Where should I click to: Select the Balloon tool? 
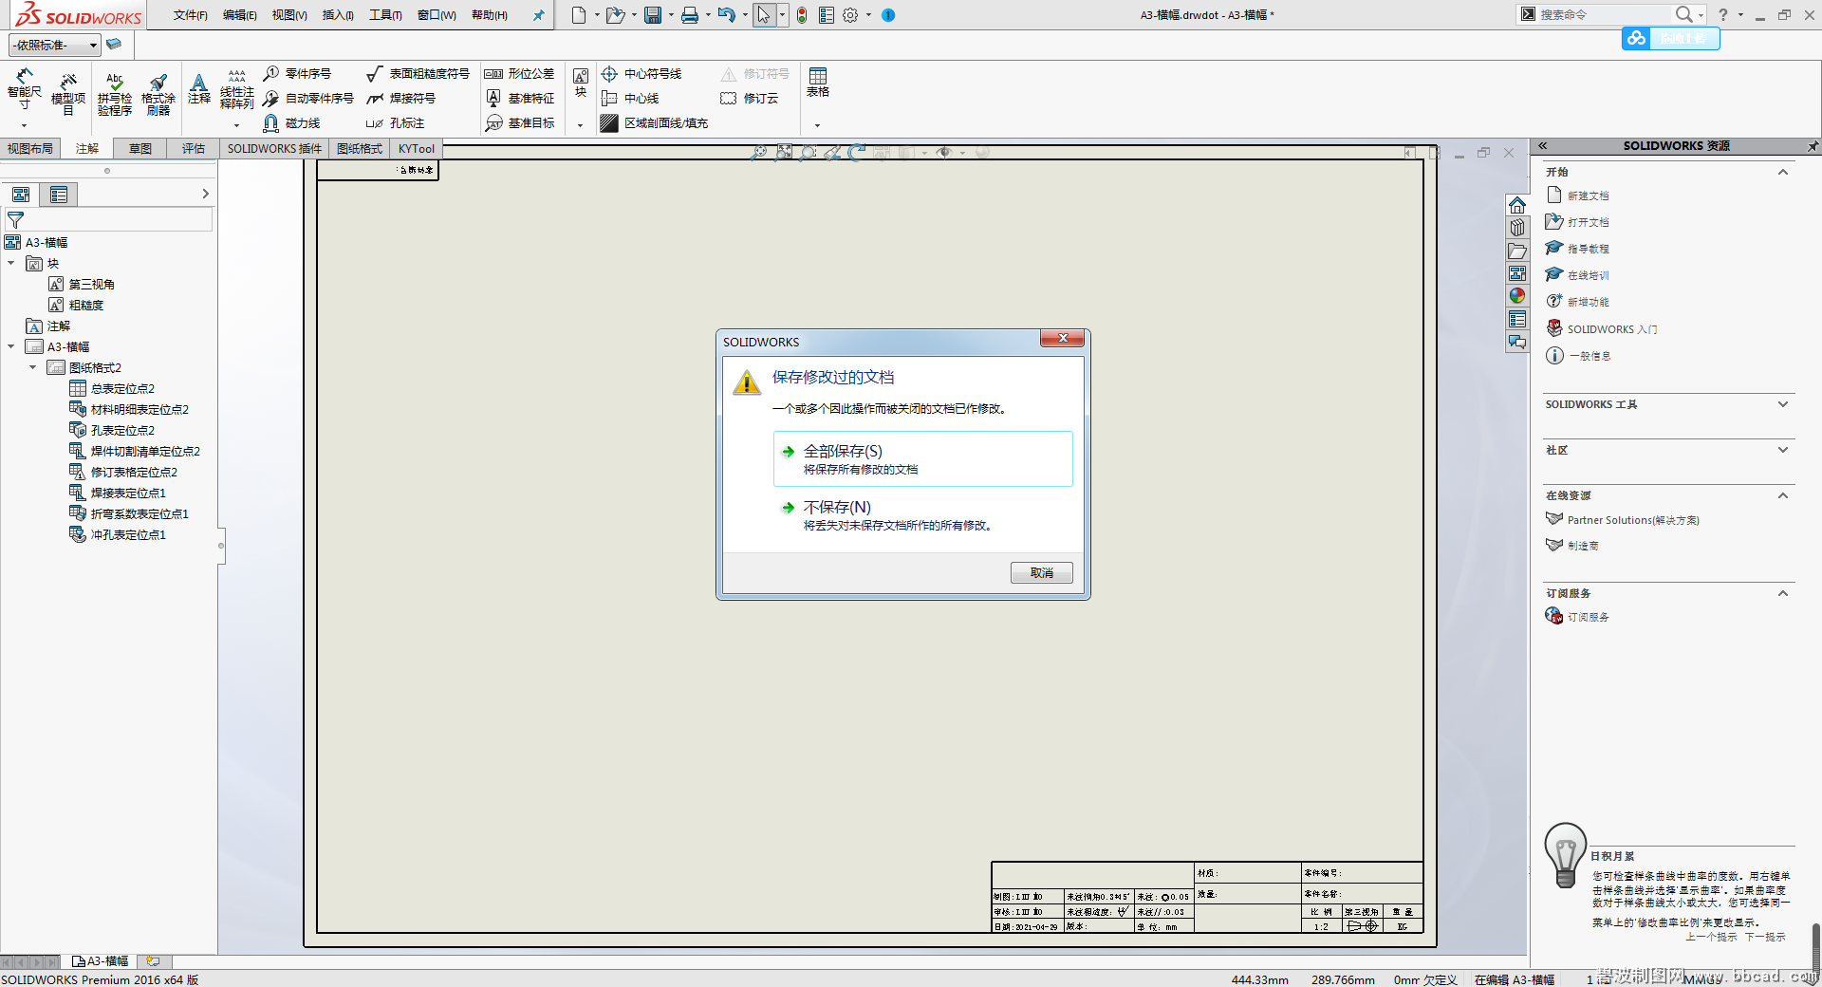click(297, 73)
